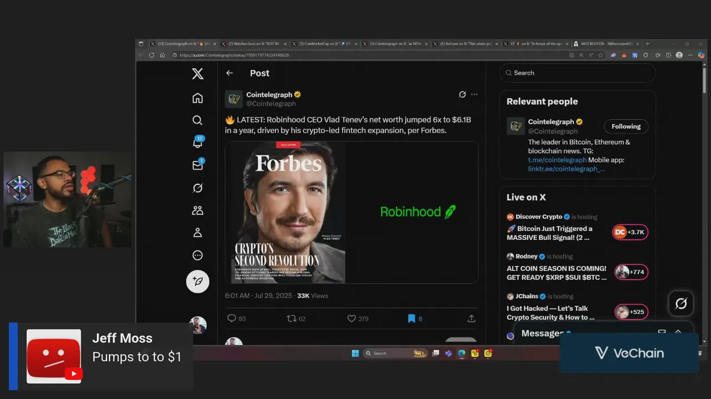Click the compose Post feather button
This screenshot has width=711, height=399.
click(x=197, y=282)
